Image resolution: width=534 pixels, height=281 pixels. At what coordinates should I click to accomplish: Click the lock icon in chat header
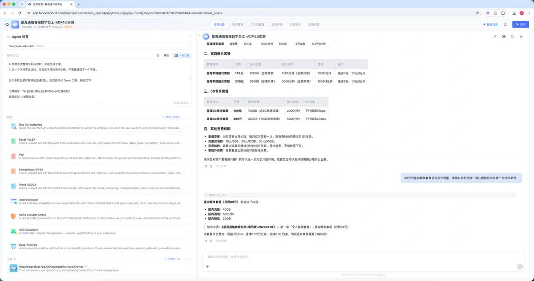pos(521,37)
